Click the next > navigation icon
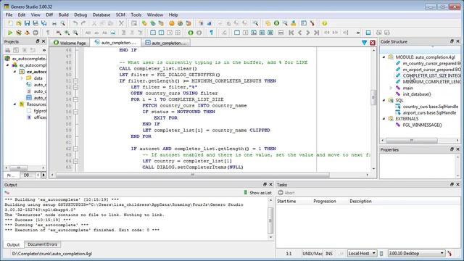Image resolution: width=464 pixels, height=261 pixels. coord(308,33)
